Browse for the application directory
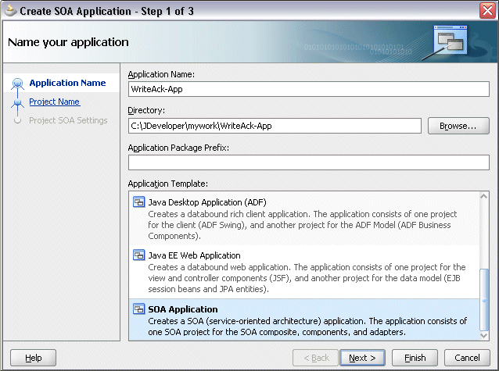 pos(458,126)
